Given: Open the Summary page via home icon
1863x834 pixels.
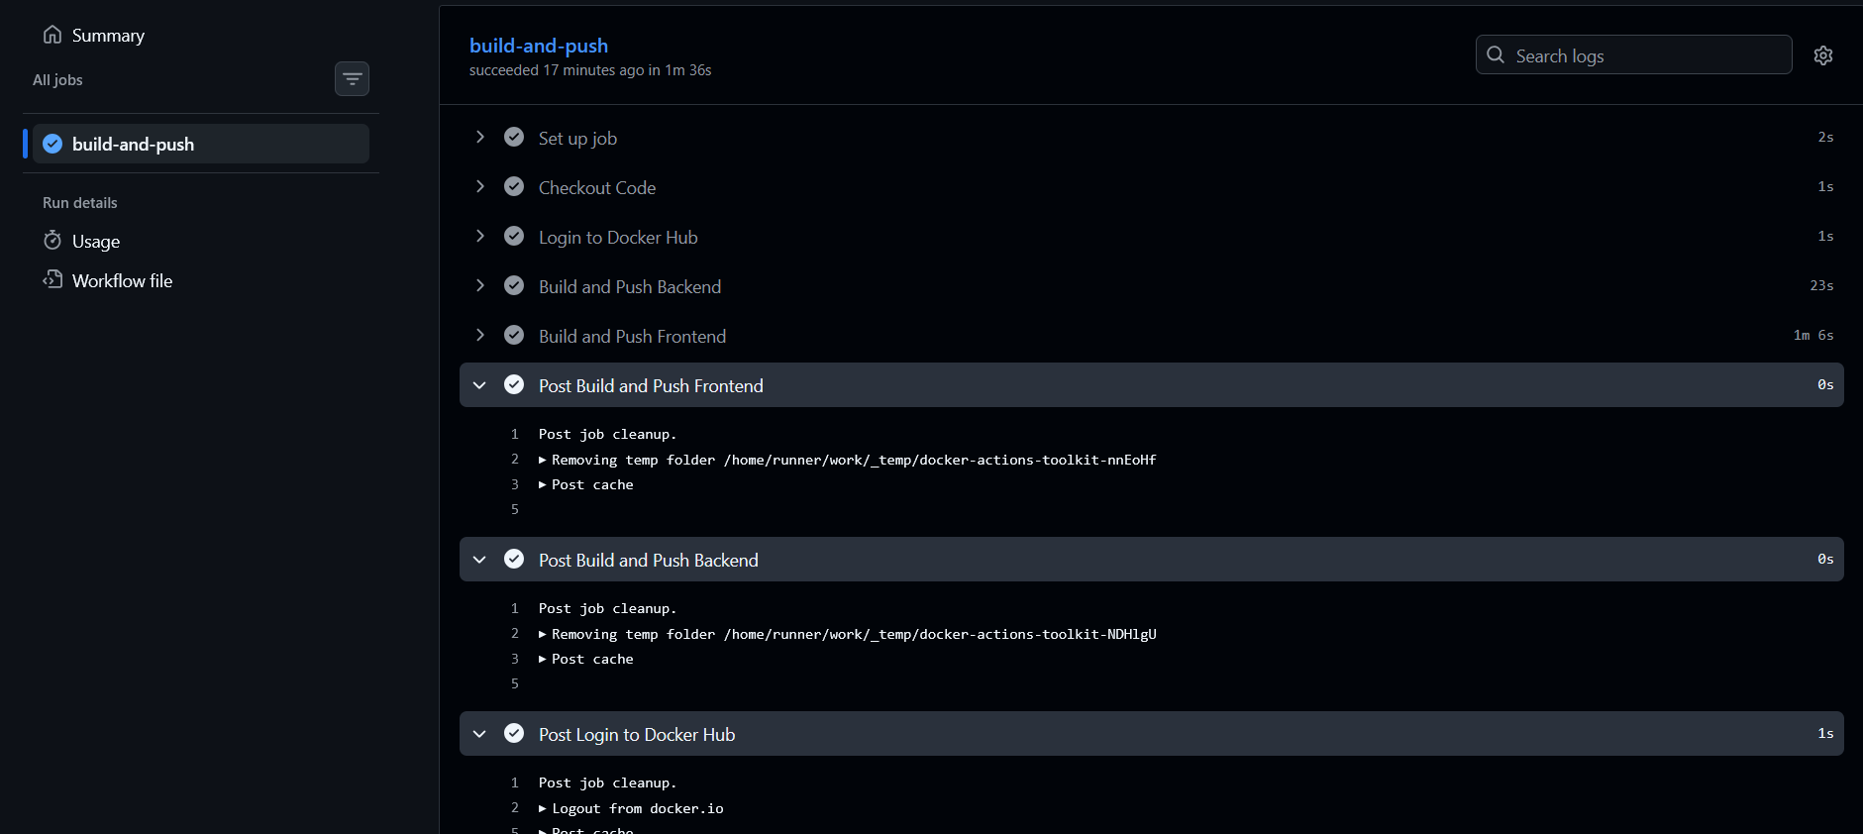Looking at the screenshot, I should (52, 34).
